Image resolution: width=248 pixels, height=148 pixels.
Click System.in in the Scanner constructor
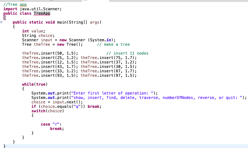coord(100,40)
